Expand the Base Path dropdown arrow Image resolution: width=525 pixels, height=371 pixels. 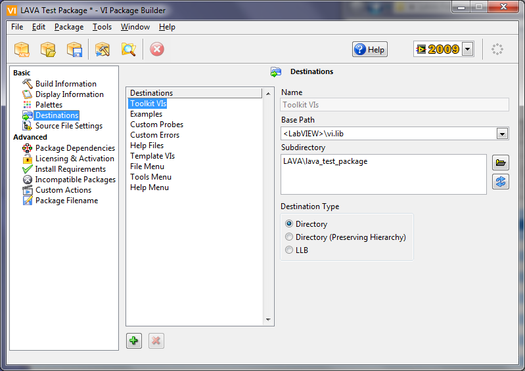[502, 134]
